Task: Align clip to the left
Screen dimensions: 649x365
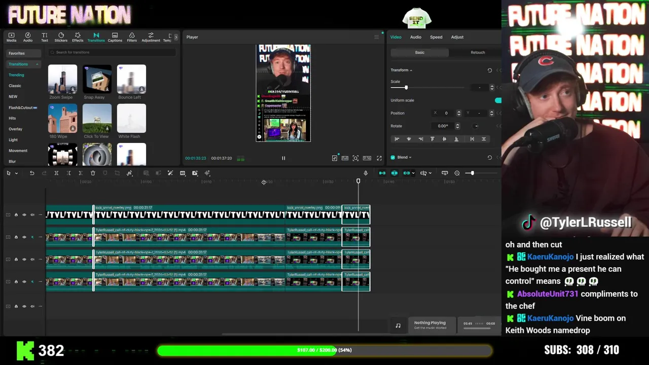Action: pyautogui.click(x=397, y=139)
